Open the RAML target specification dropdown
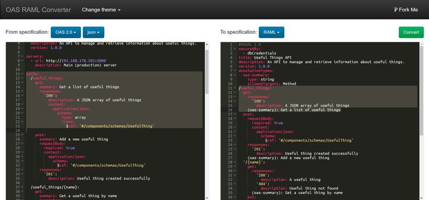 (271, 32)
